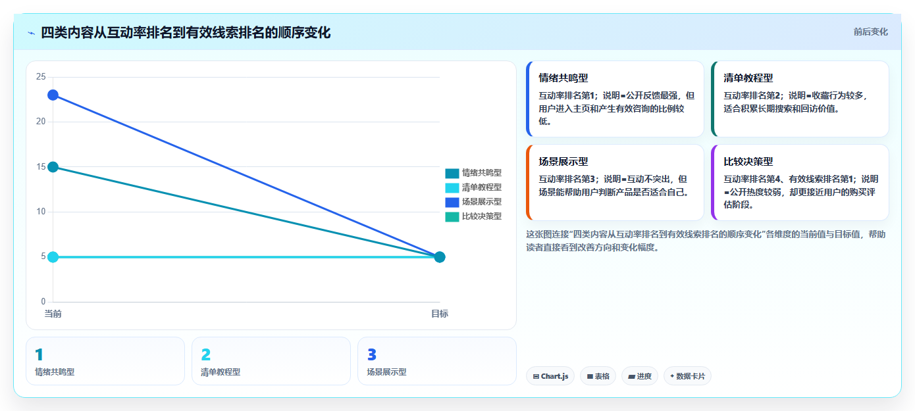Click the explanatory paragraph below the cards
Image resolution: width=915 pixels, height=411 pixels.
pyautogui.click(x=706, y=241)
